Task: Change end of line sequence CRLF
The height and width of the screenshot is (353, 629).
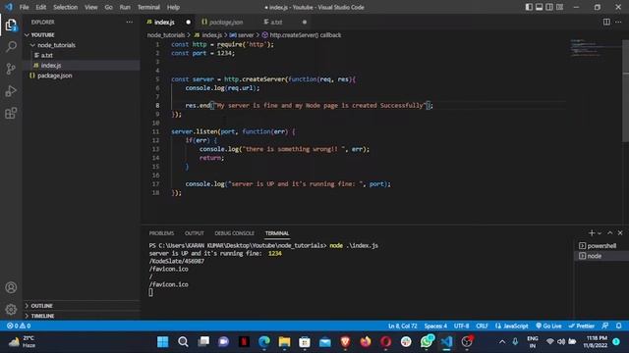Action: click(x=482, y=326)
